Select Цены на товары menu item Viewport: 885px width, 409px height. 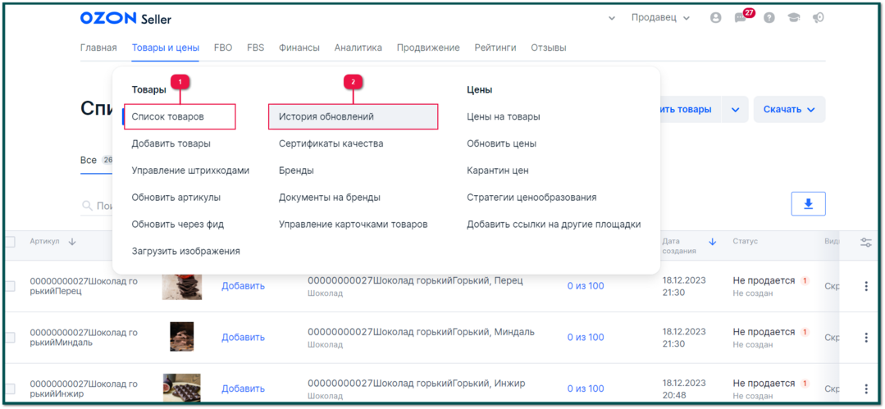tap(504, 116)
